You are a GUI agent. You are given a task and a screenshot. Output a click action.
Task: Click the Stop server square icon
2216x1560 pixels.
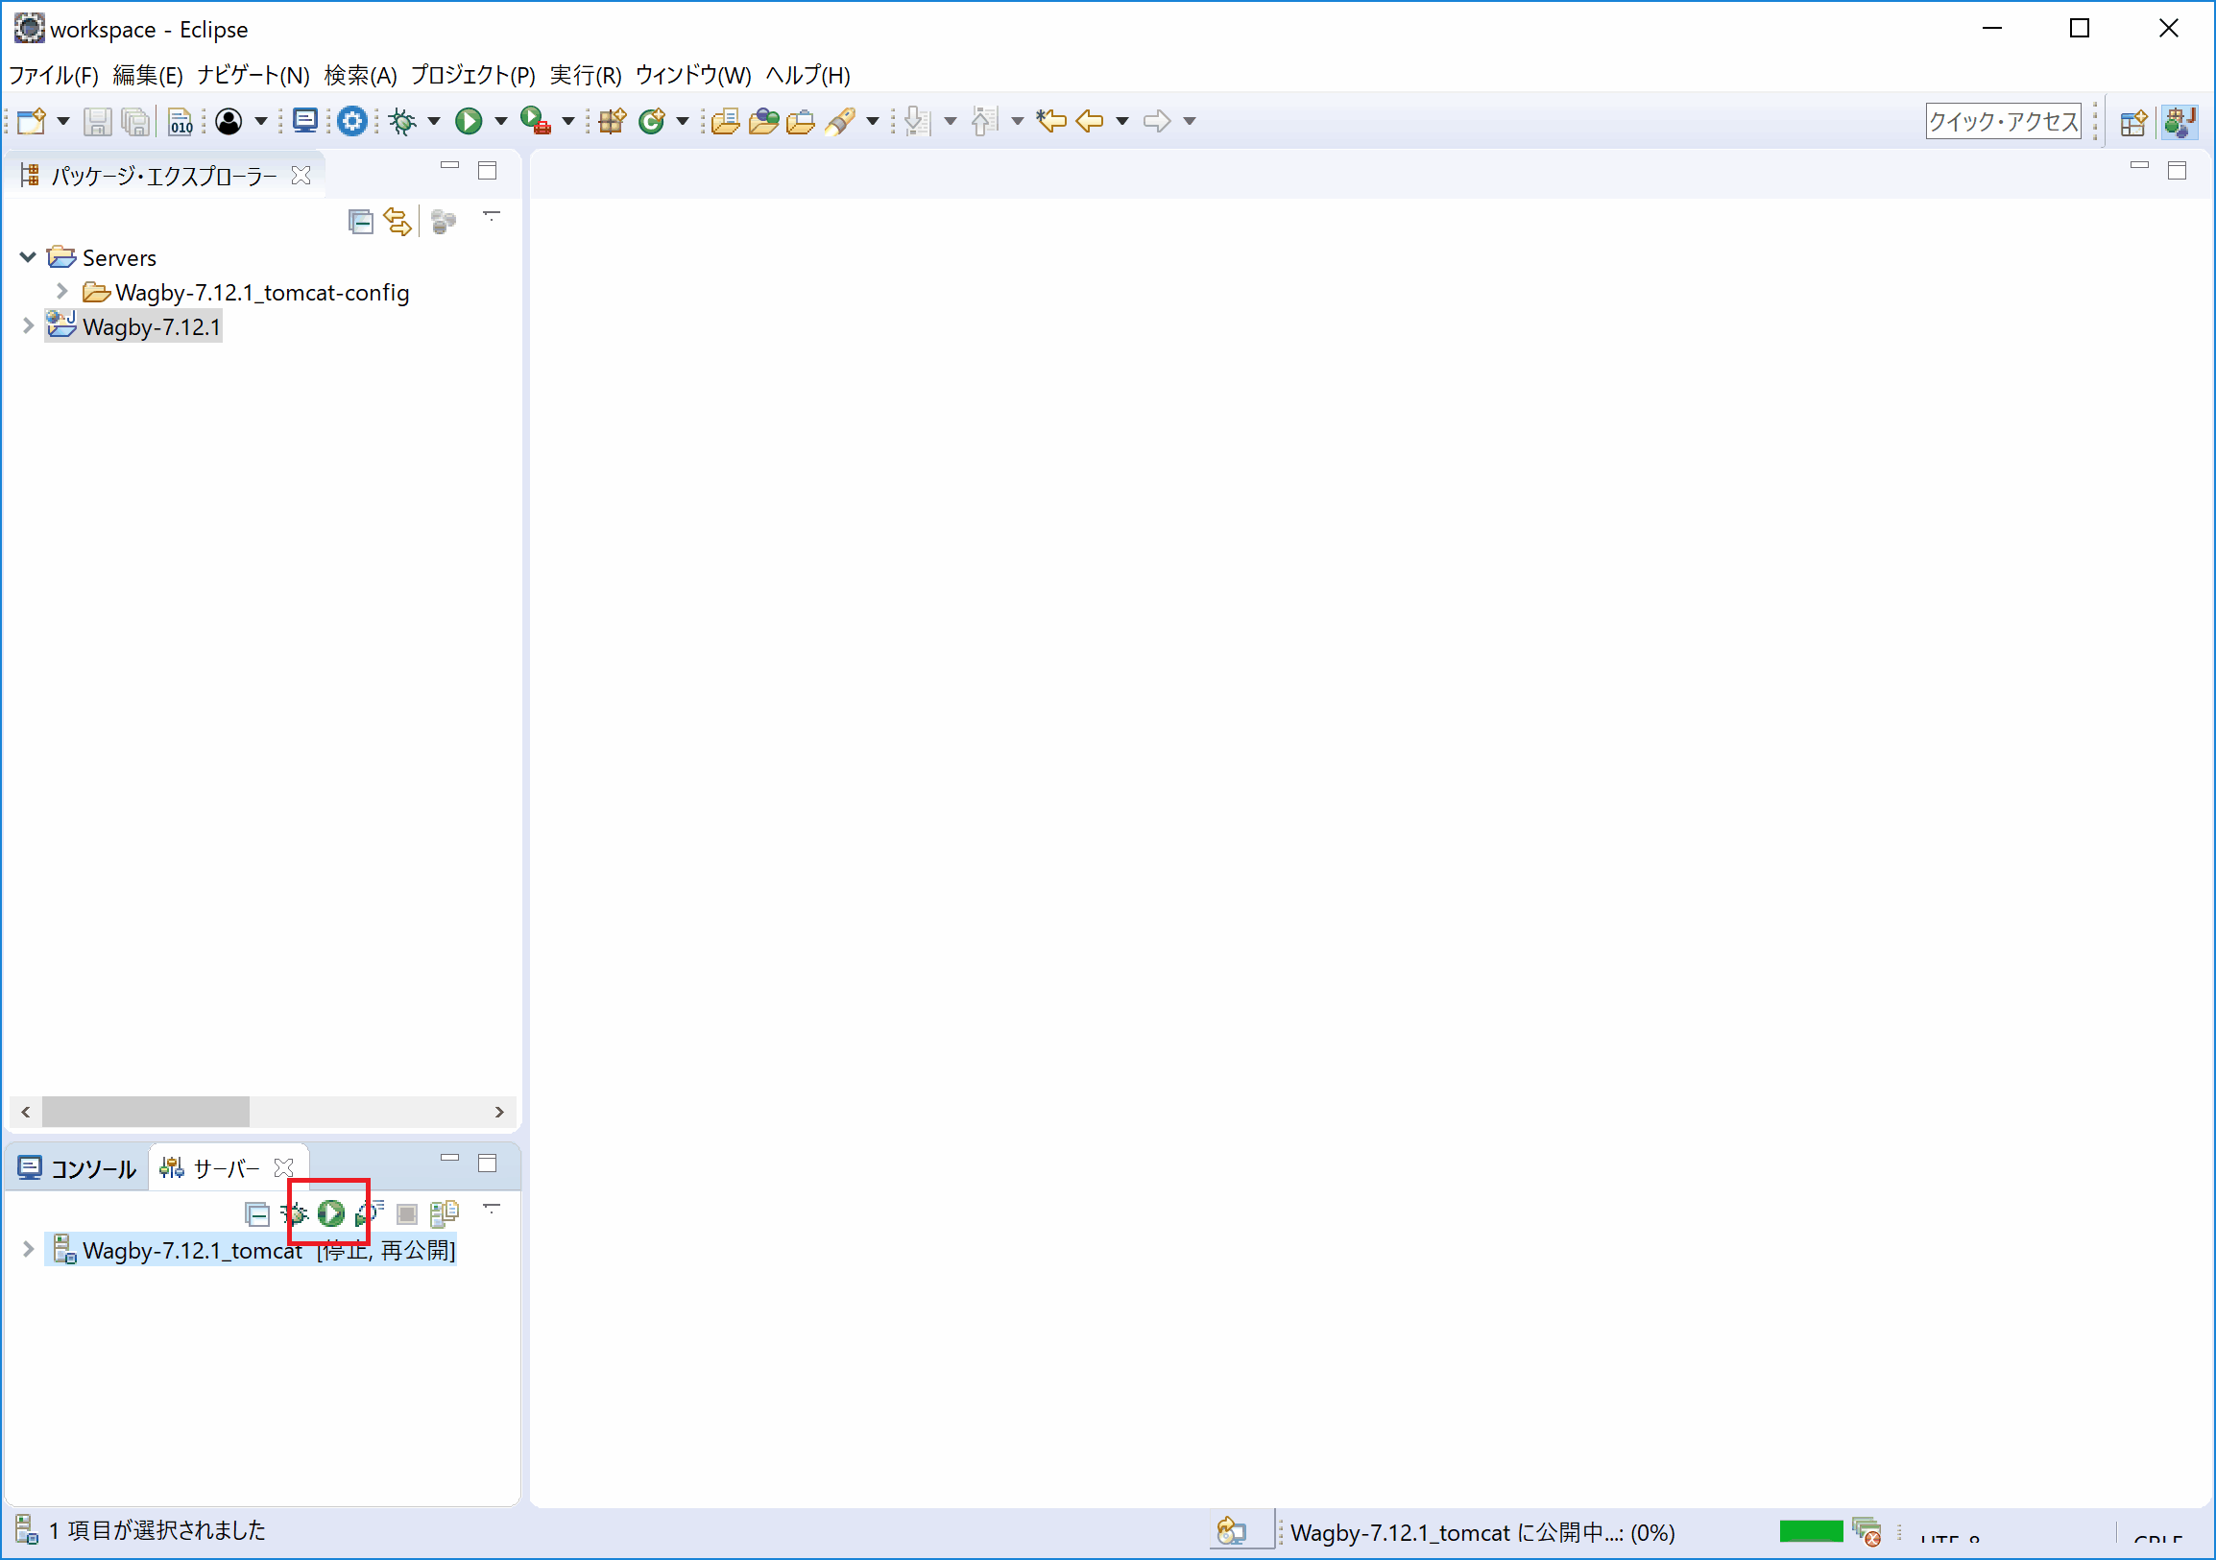coord(406,1214)
